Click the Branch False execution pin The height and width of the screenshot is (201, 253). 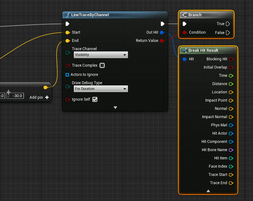(228, 33)
